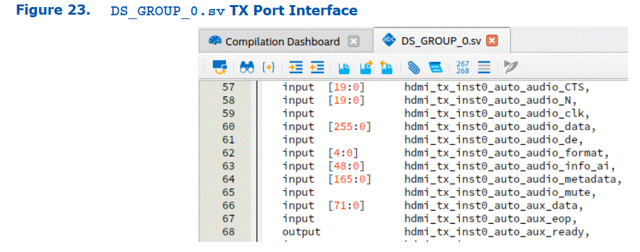This screenshot has height=252, width=640.
Task: Click the input keyword on line 67
Action: coord(298,219)
